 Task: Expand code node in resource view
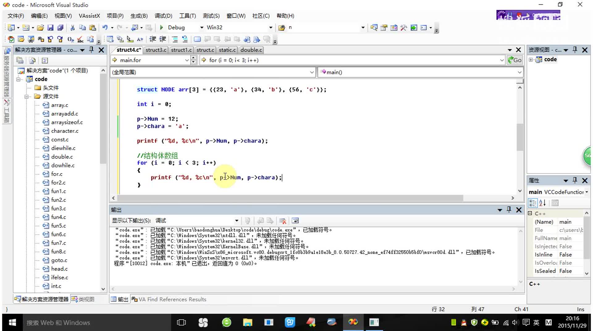531,60
